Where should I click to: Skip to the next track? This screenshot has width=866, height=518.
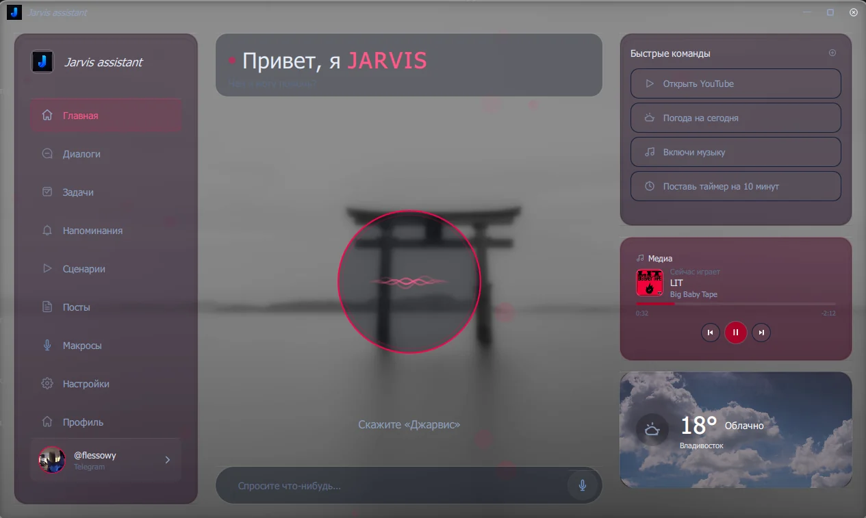tap(761, 333)
